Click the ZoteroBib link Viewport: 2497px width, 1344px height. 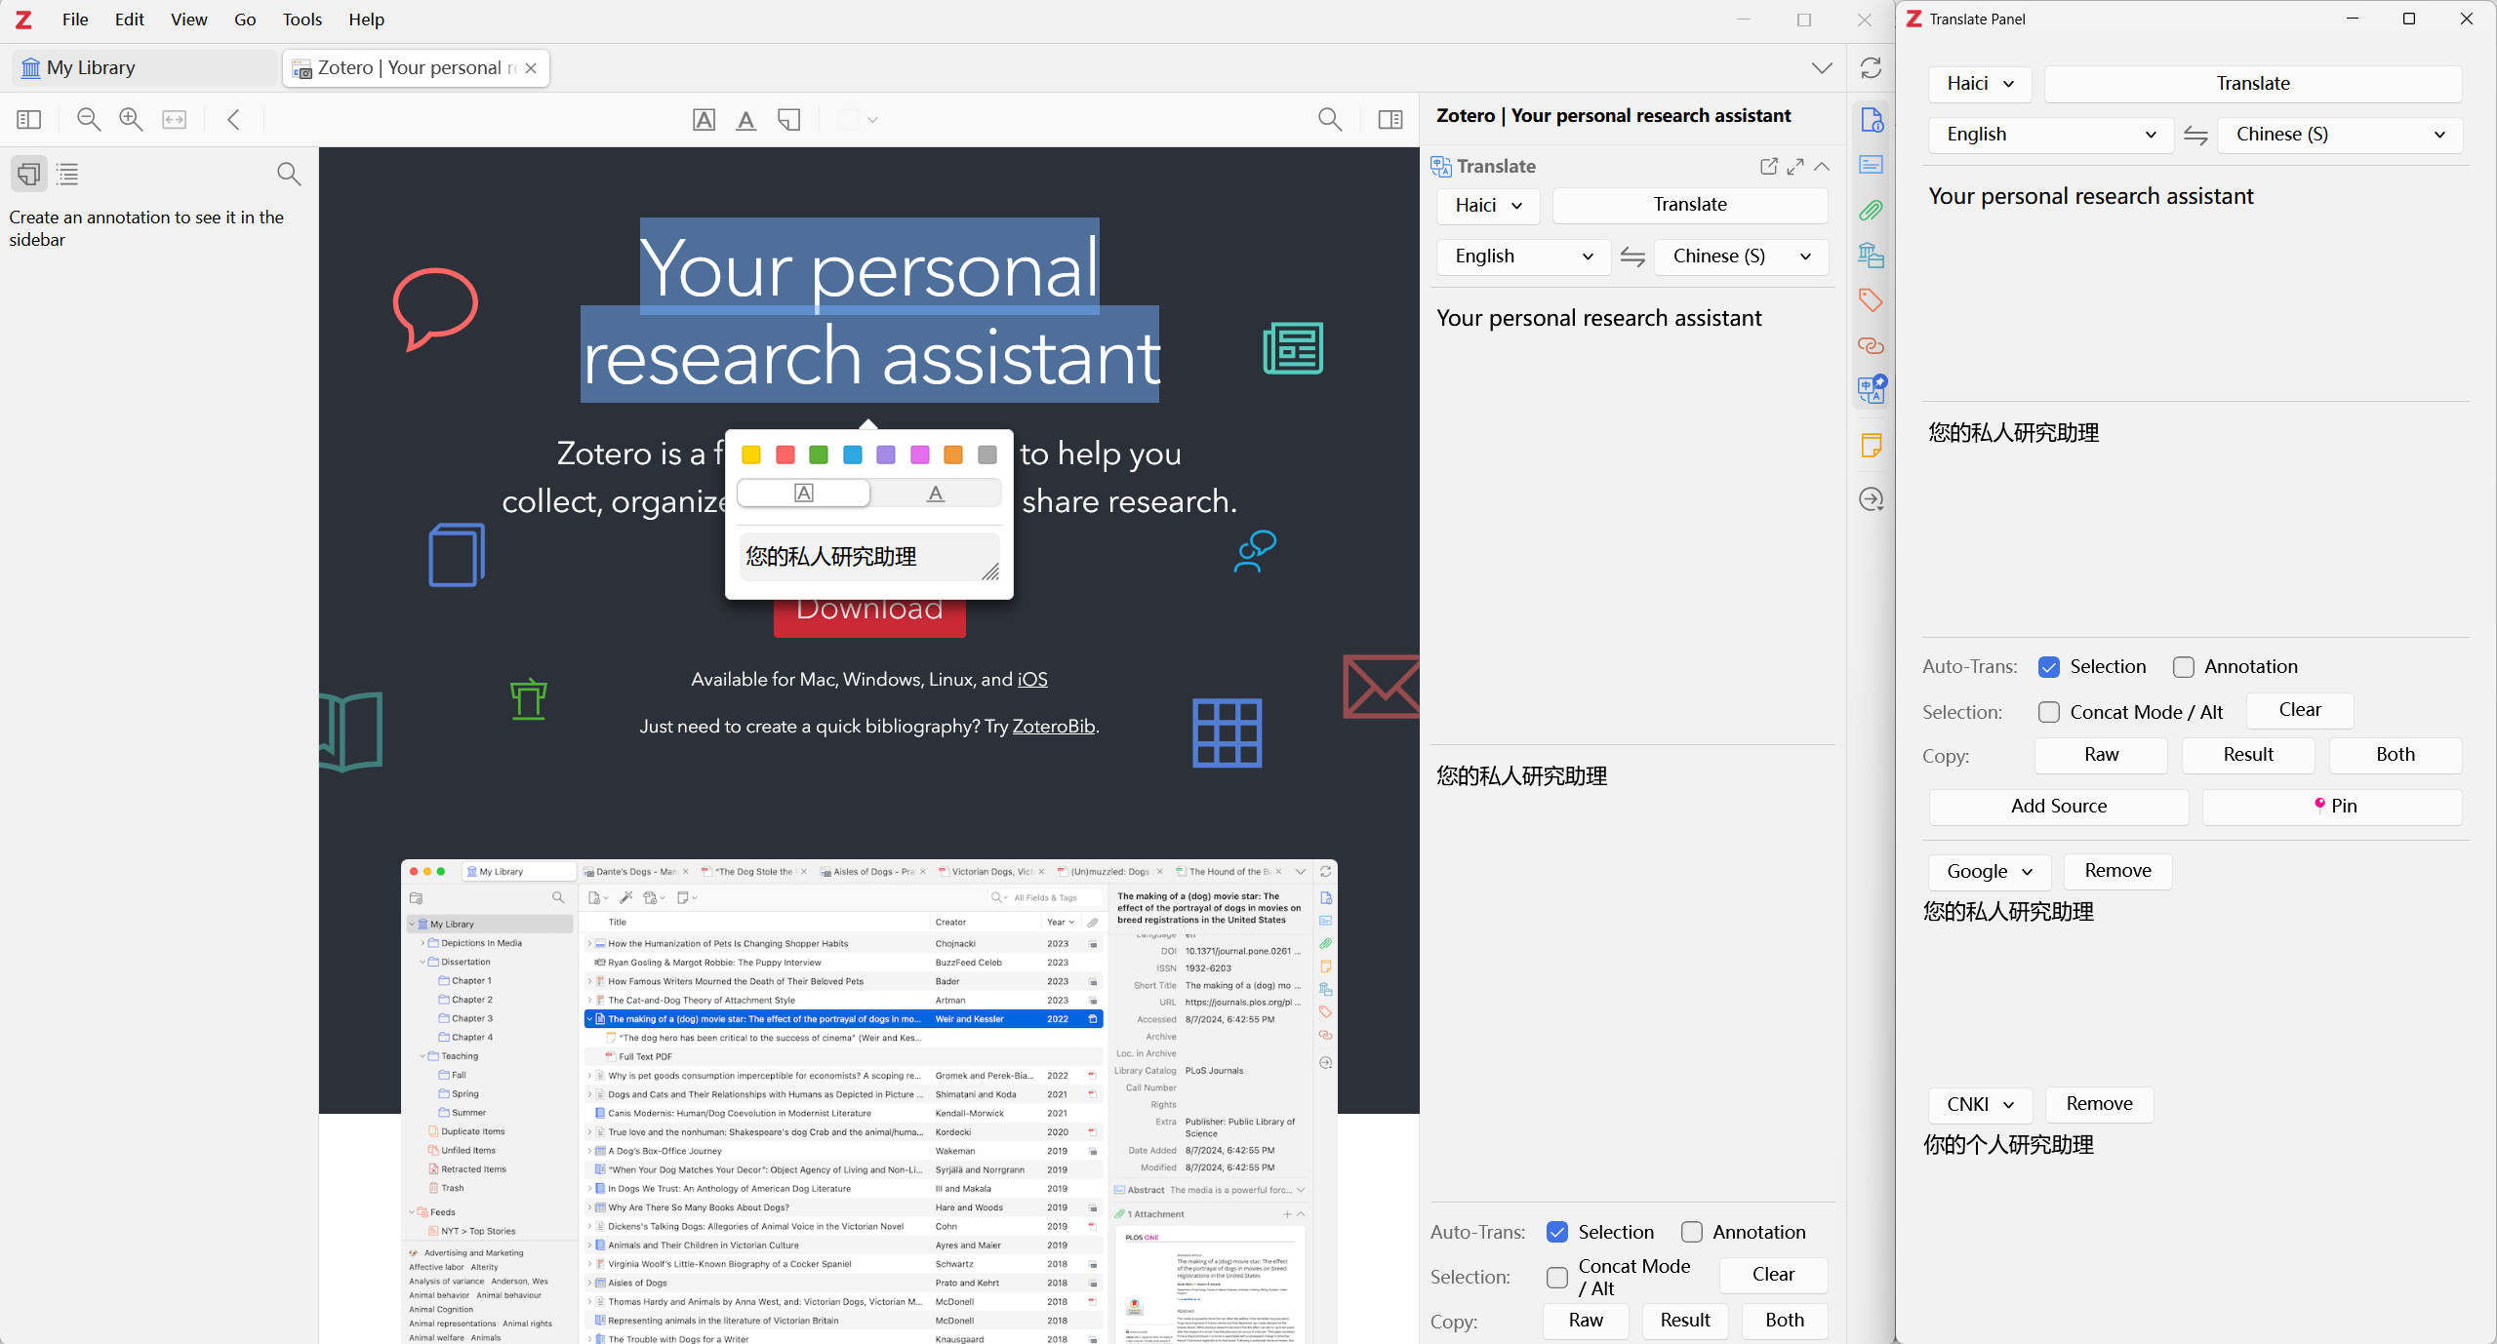click(1053, 727)
